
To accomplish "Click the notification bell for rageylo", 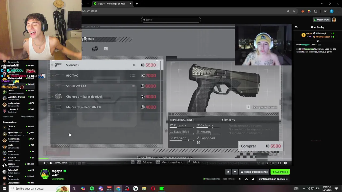I will pos(228,172).
